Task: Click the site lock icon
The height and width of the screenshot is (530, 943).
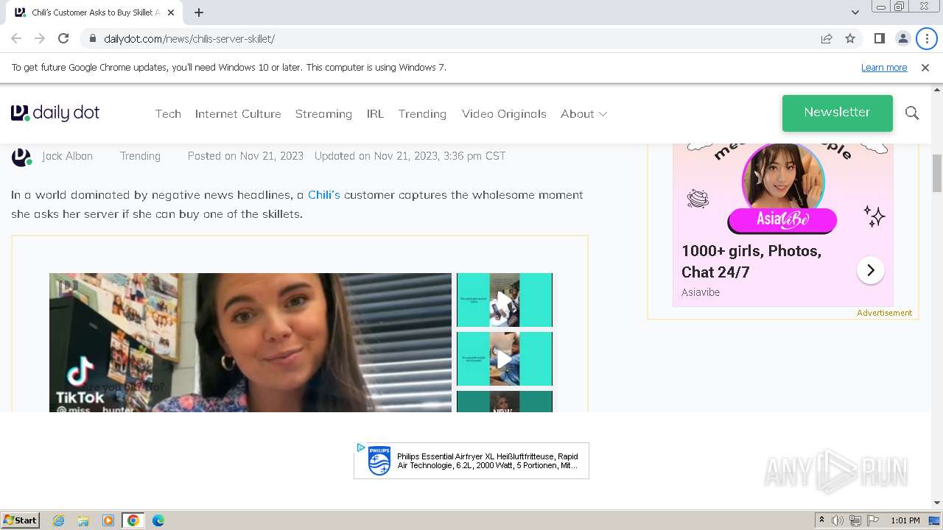Action: click(x=93, y=38)
